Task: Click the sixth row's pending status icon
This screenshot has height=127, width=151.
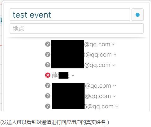Action: [x=48, y=96]
